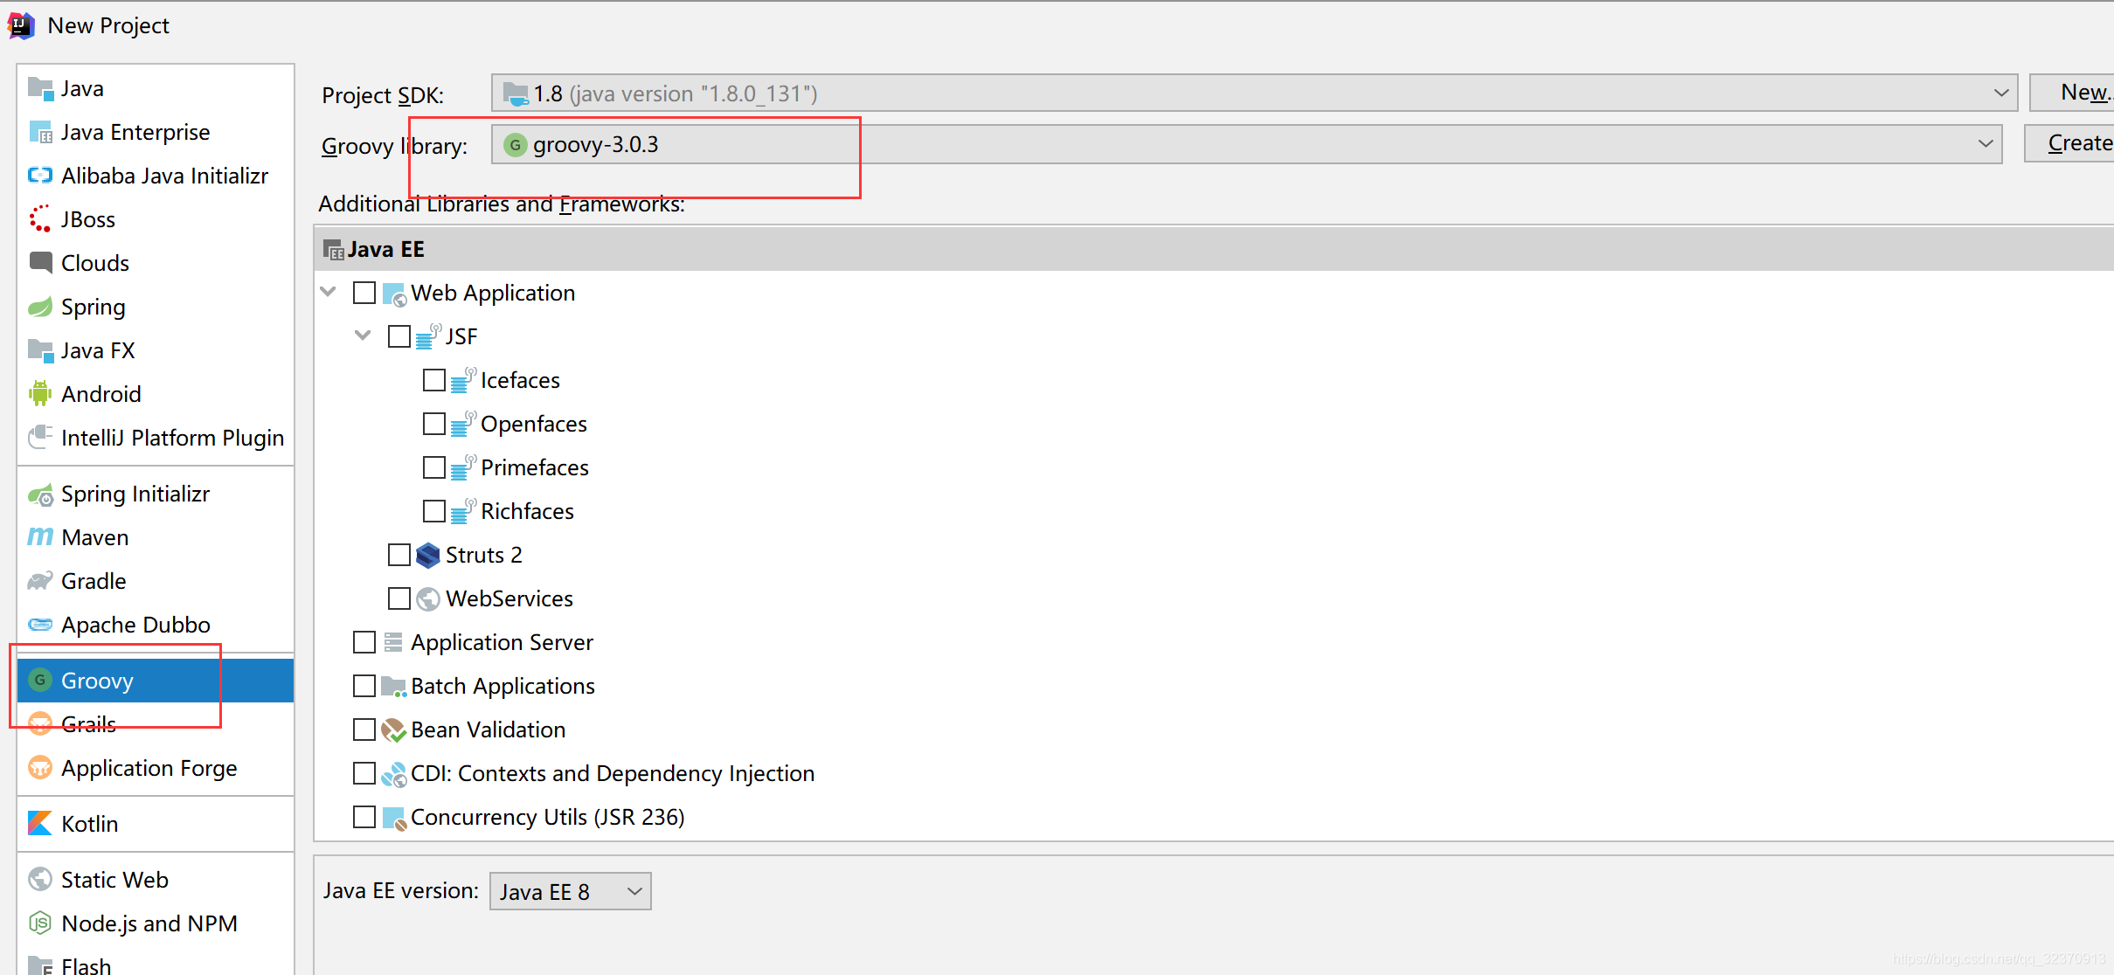
Task: Click the Concurrency Utils (JSR 236) label
Action: pos(548,817)
